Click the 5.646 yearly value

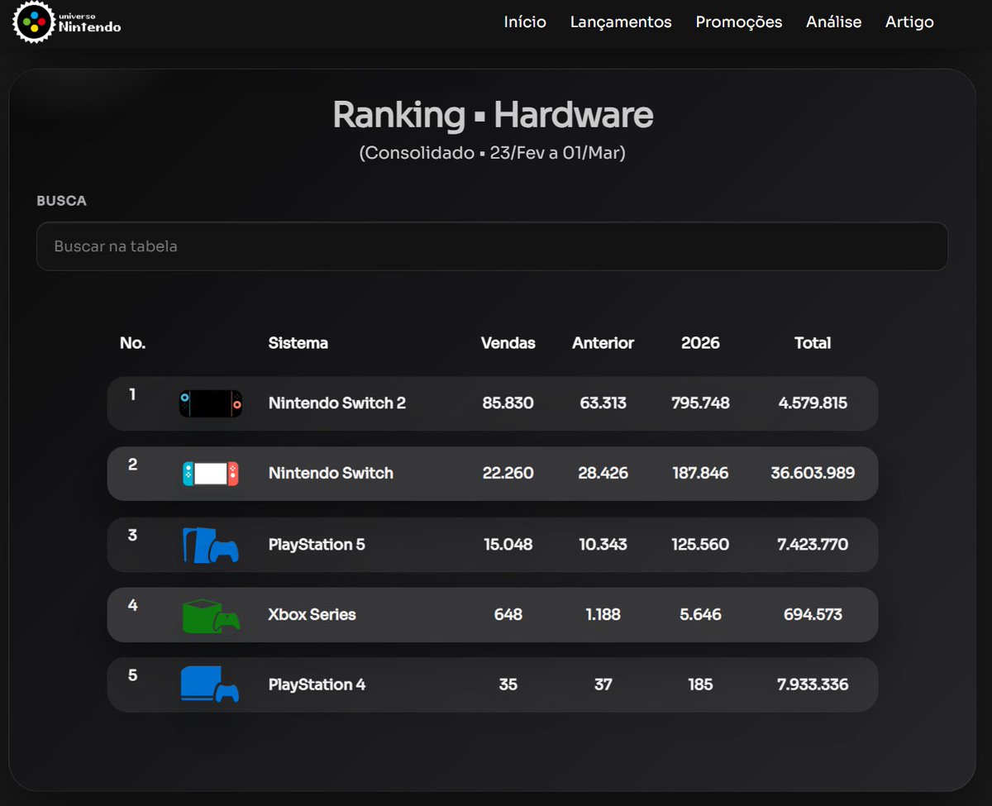(x=700, y=614)
